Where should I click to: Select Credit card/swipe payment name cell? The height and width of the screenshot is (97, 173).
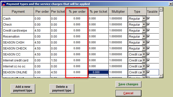point(18,31)
